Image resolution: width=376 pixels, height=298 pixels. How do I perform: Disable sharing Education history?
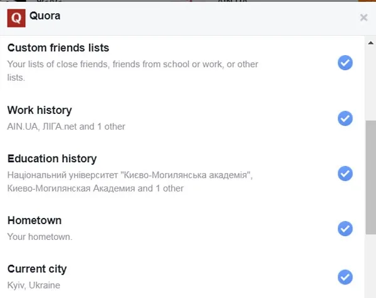tap(345, 173)
